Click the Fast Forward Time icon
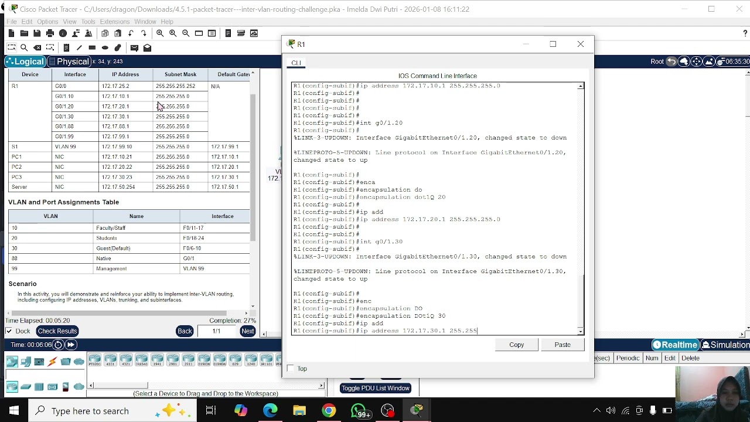Screen dimensions: 750x422 (71, 345)
